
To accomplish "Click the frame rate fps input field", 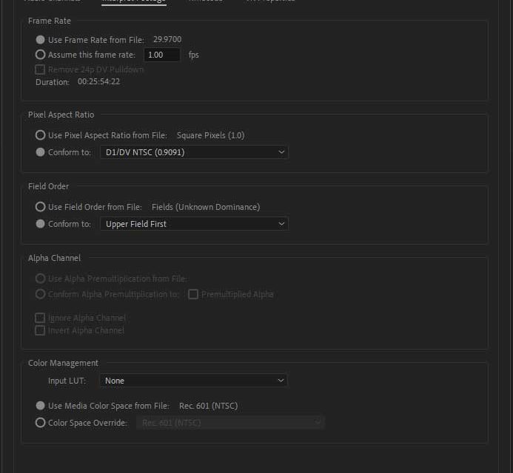I will [162, 55].
